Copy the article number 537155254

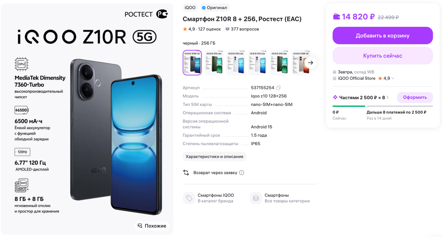pos(278,88)
